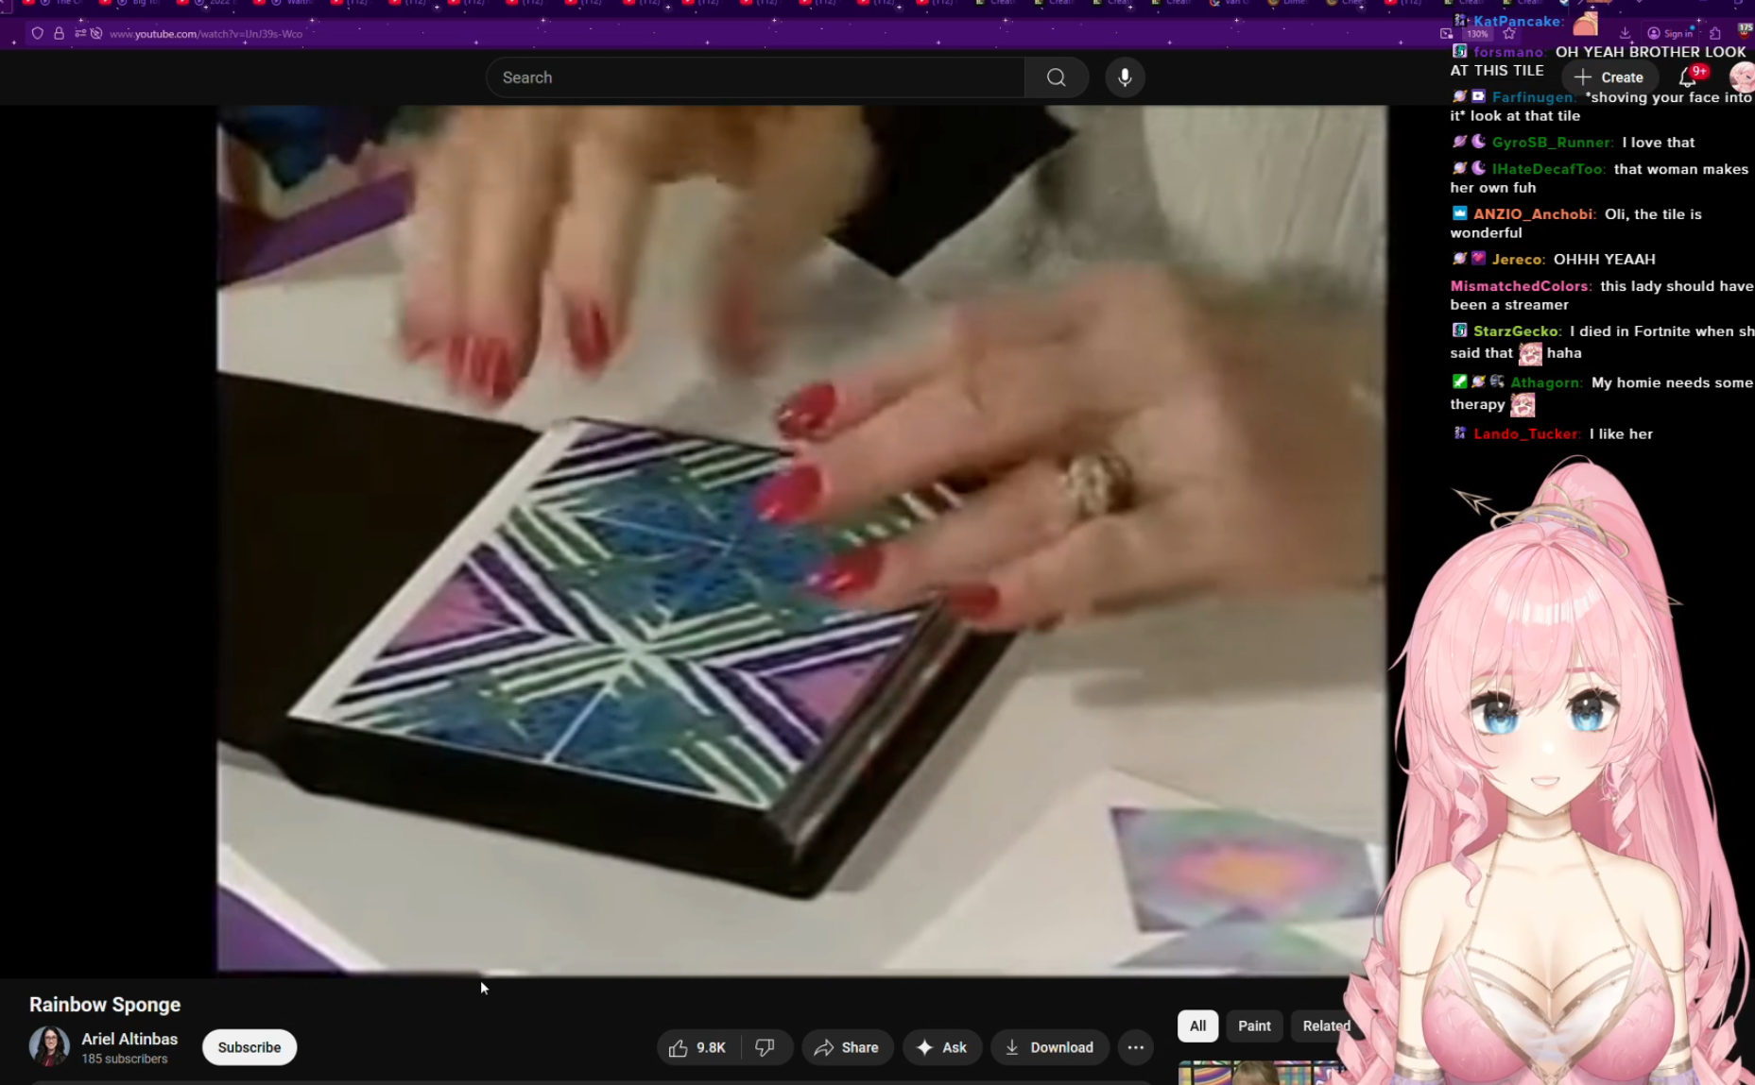Click the tracking protection shield icon
Viewport: 1755px width, 1085px height.
tap(37, 33)
